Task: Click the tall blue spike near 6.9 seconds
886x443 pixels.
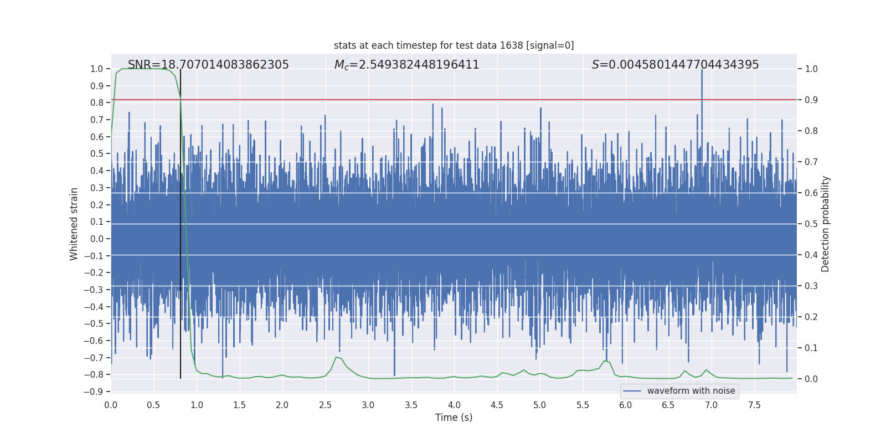Action: click(702, 83)
